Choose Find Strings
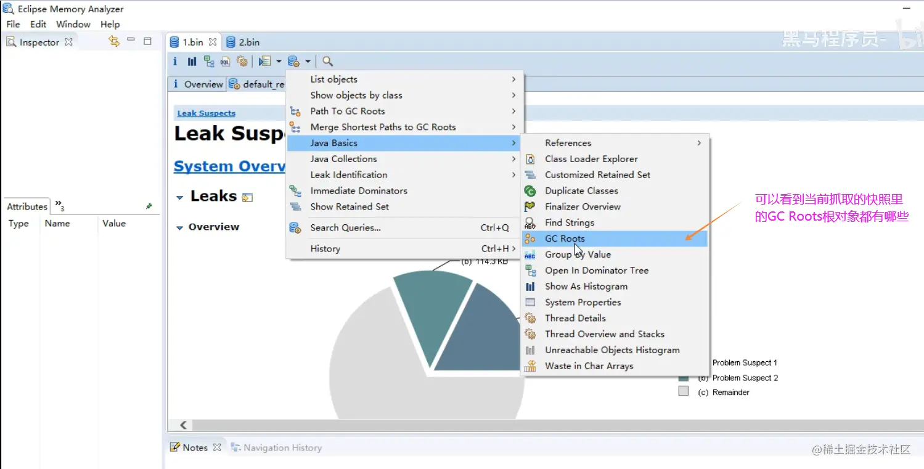The height and width of the screenshot is (469, 924). (x=615, y=222)
